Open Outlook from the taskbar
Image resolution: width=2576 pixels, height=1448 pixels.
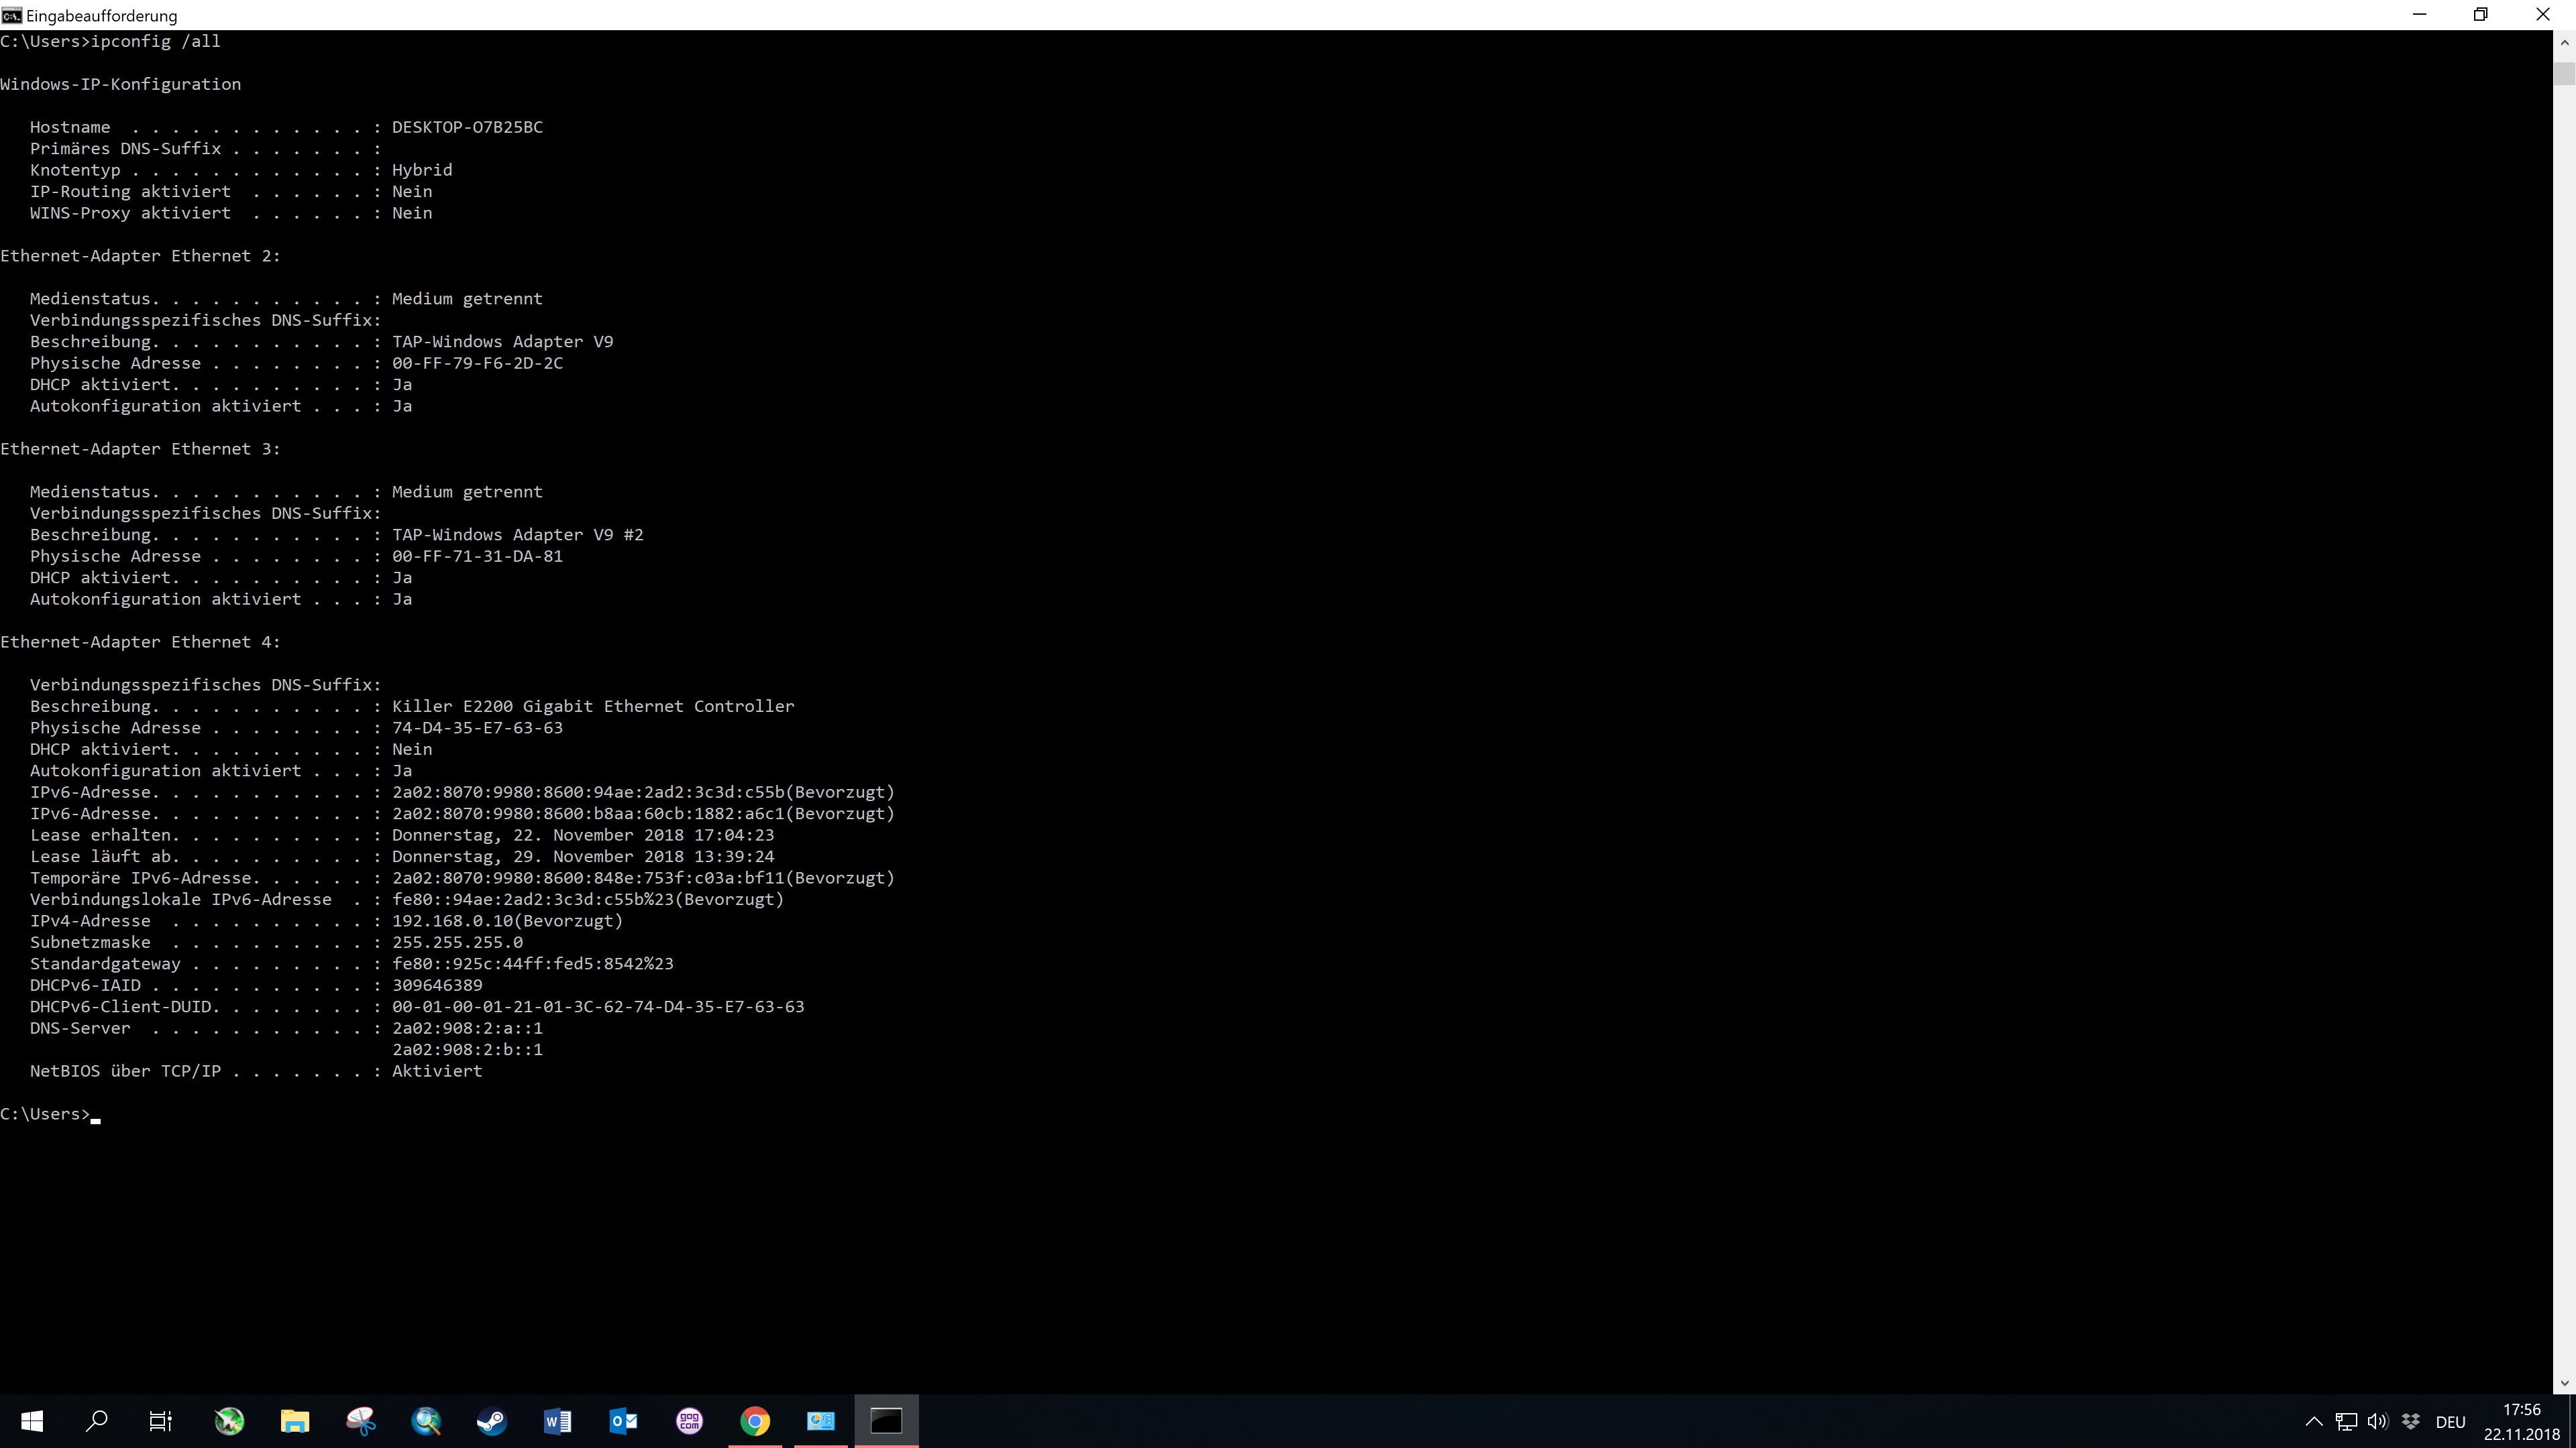pyautogui.click(x=624, y=1421)
